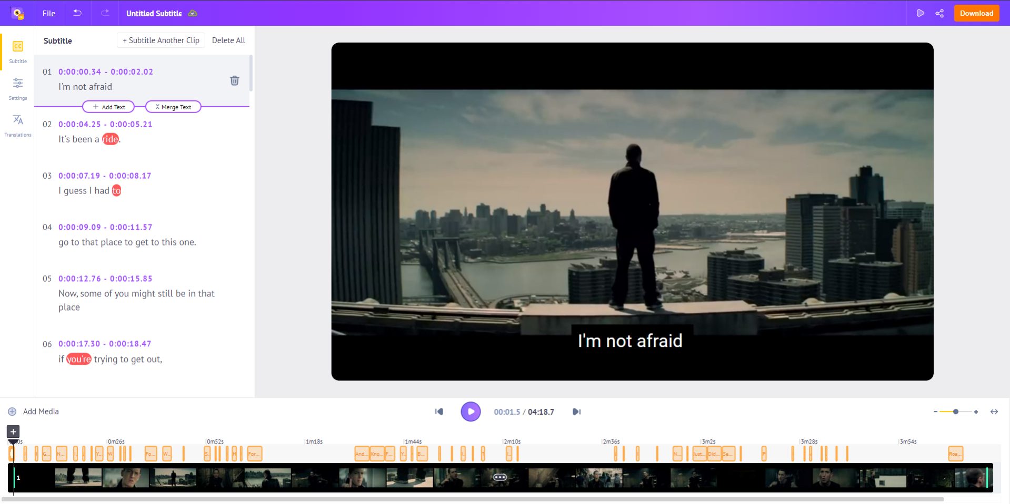Open the Translations panel in left sidebar
Image resolution: width=1010 pixels, height=504 pixels.
coord(17,124)
